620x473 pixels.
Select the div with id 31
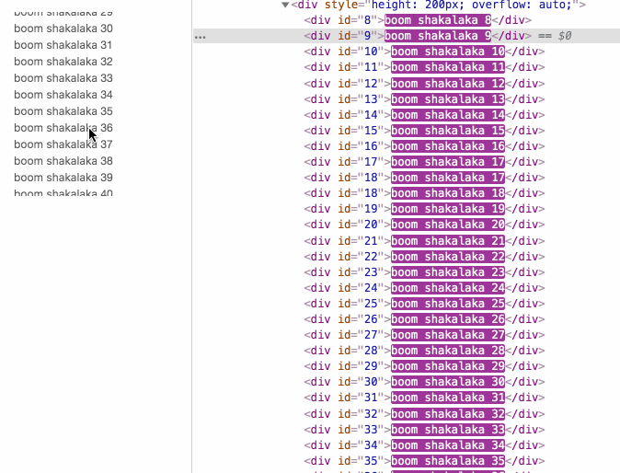[424, 398]
